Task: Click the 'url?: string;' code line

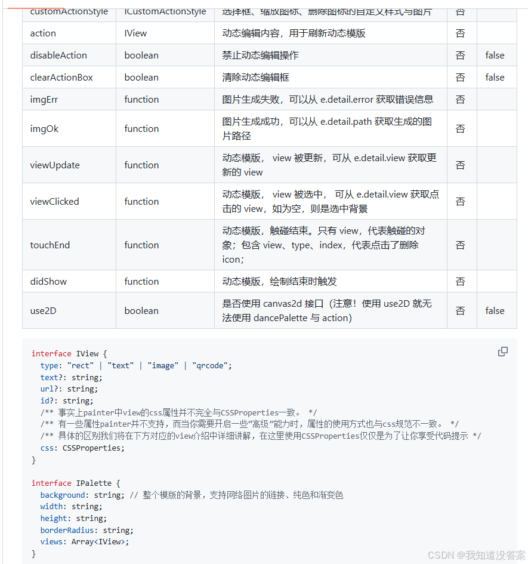Action: click(69, 389)
